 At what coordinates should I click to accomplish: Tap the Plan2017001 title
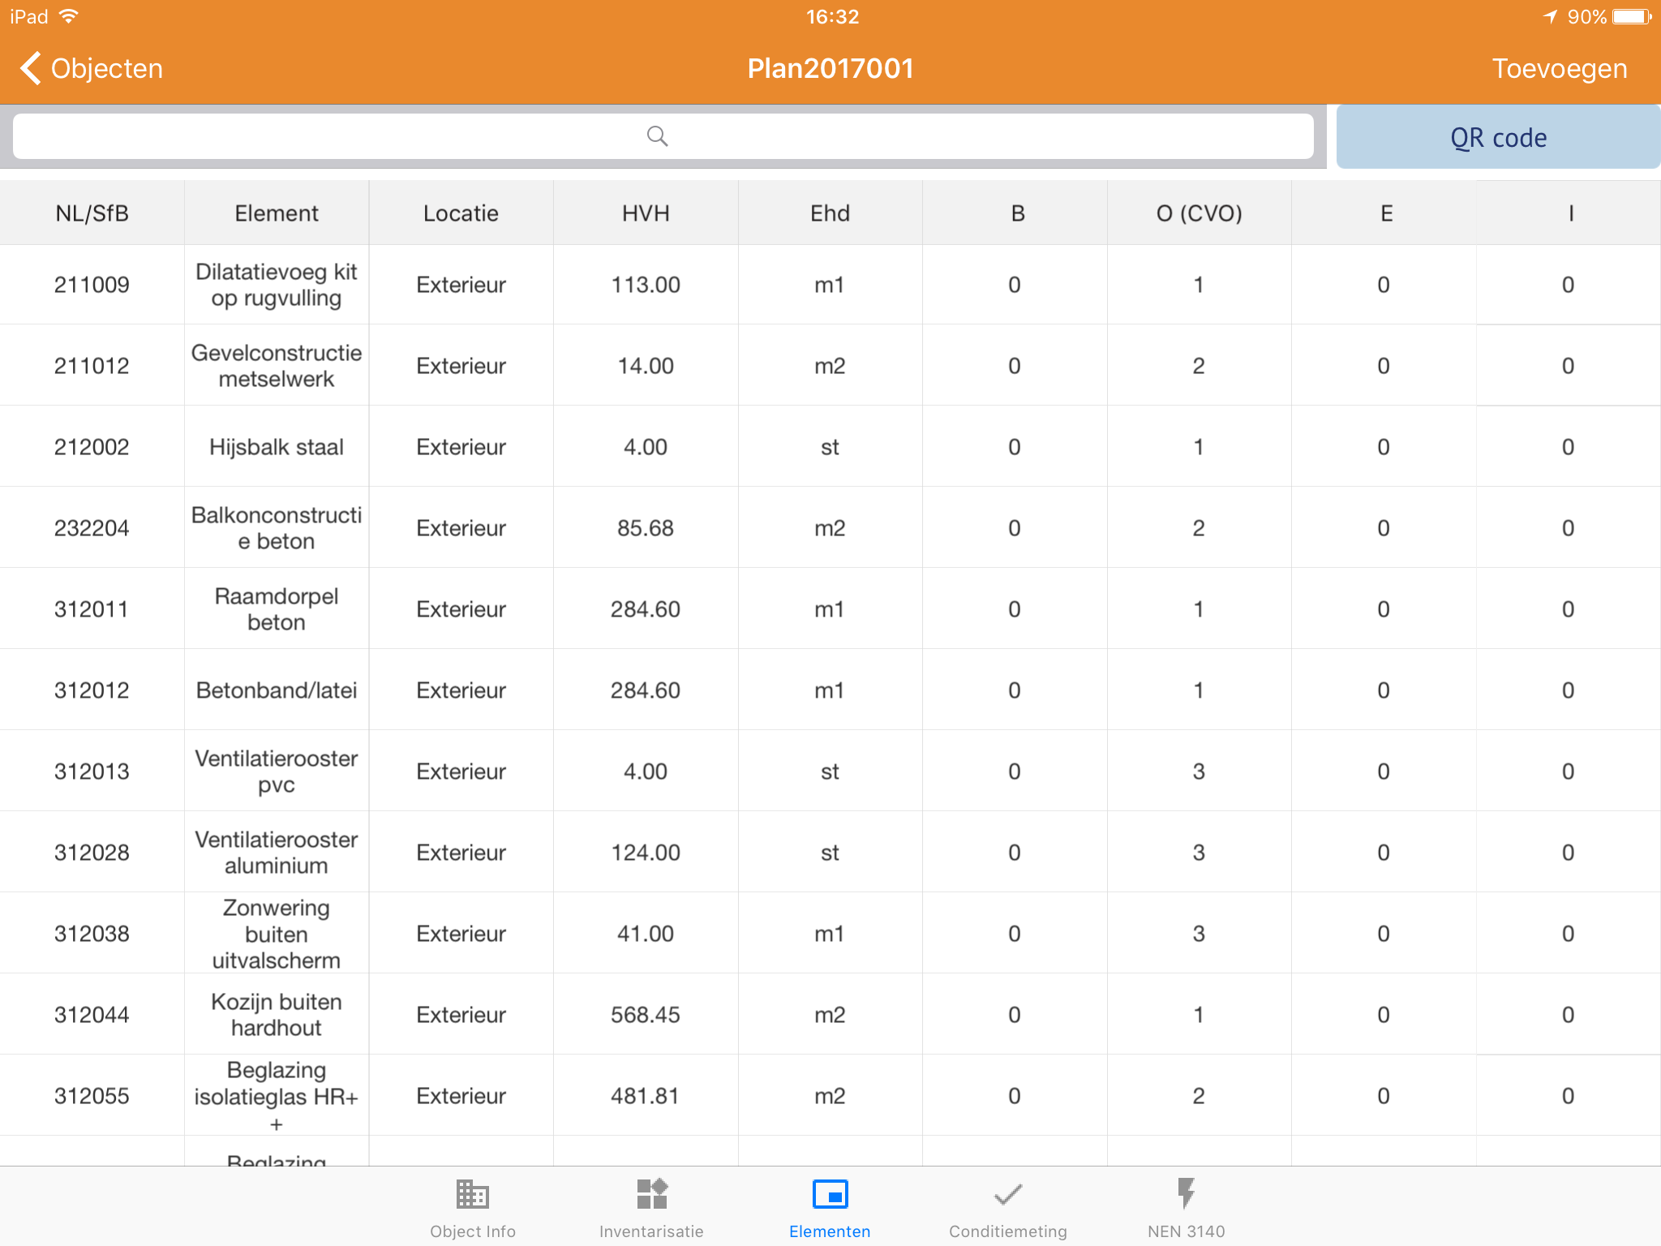pos(830,69)
